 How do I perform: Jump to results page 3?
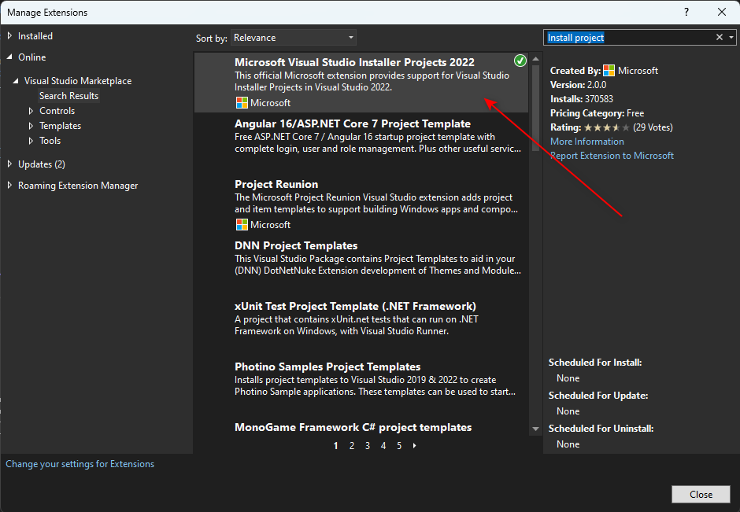point(367,445)
